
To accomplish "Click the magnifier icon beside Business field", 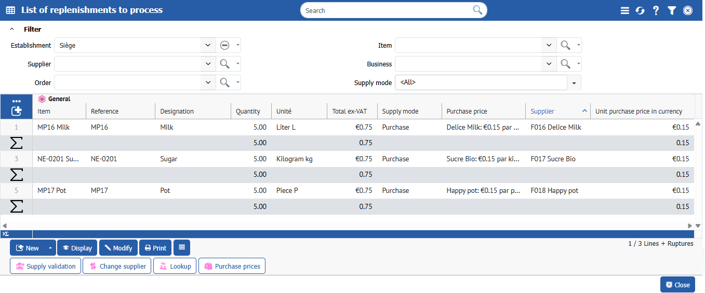I will pos(565,64).
